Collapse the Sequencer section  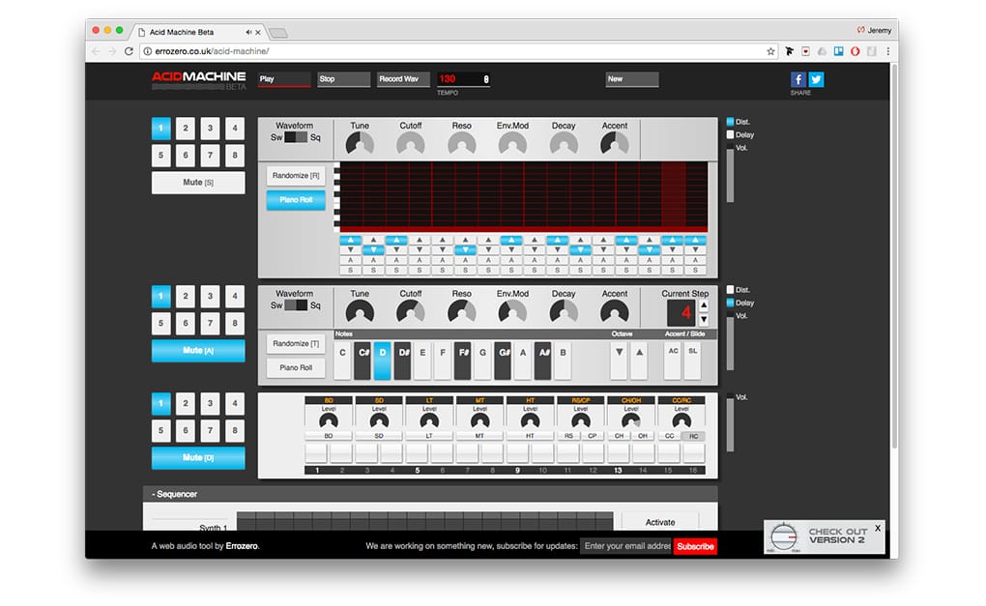click(x=174, y=494)
